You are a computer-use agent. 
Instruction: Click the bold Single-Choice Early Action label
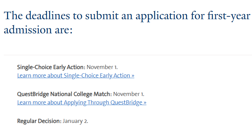point(51,67)
